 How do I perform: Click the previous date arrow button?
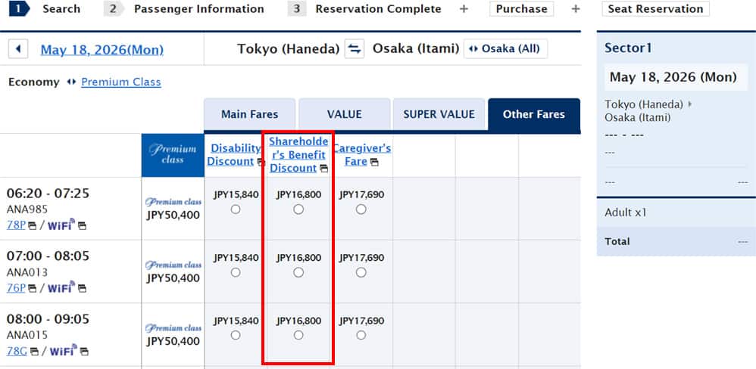(19, 50)
